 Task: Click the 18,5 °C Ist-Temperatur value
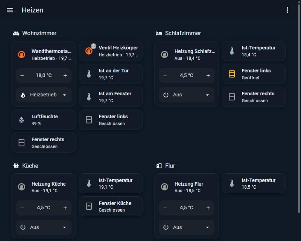249,187
